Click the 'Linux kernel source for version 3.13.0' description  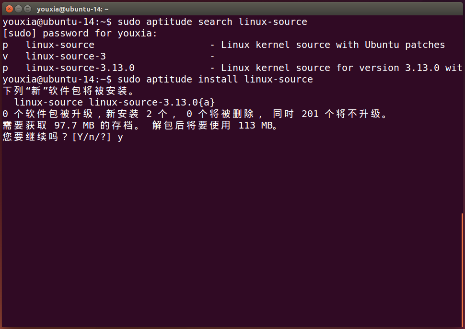[330, 68]
